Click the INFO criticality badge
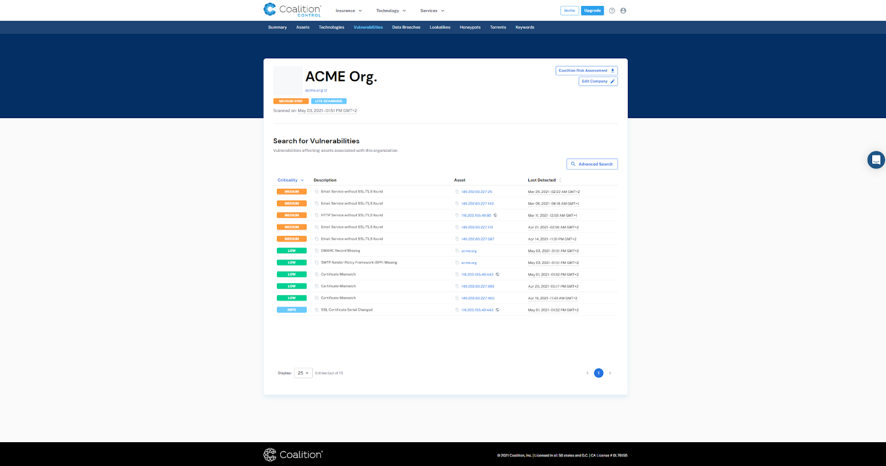Viewport: 886px width, 466px height. click(x=292, y=310)
